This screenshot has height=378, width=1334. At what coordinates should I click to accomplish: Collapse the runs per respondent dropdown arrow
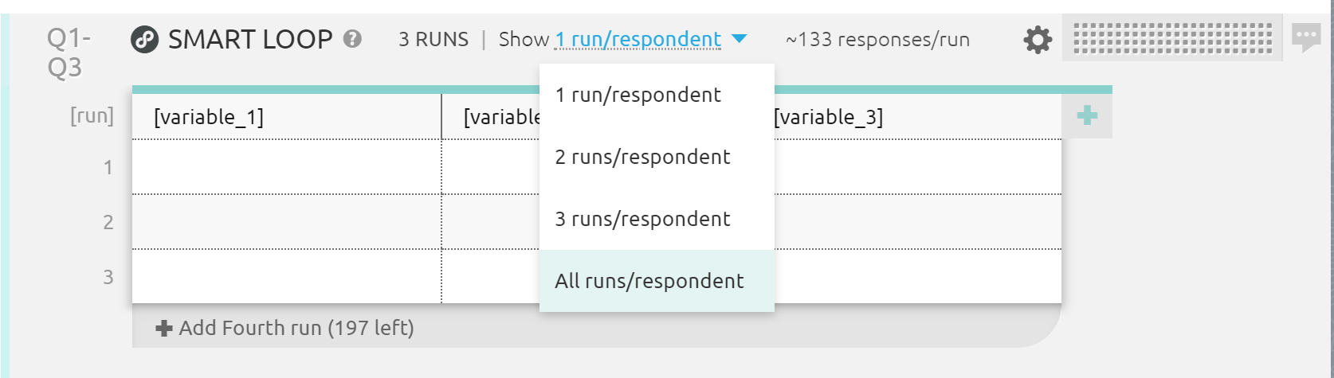(x=739, y=39)
